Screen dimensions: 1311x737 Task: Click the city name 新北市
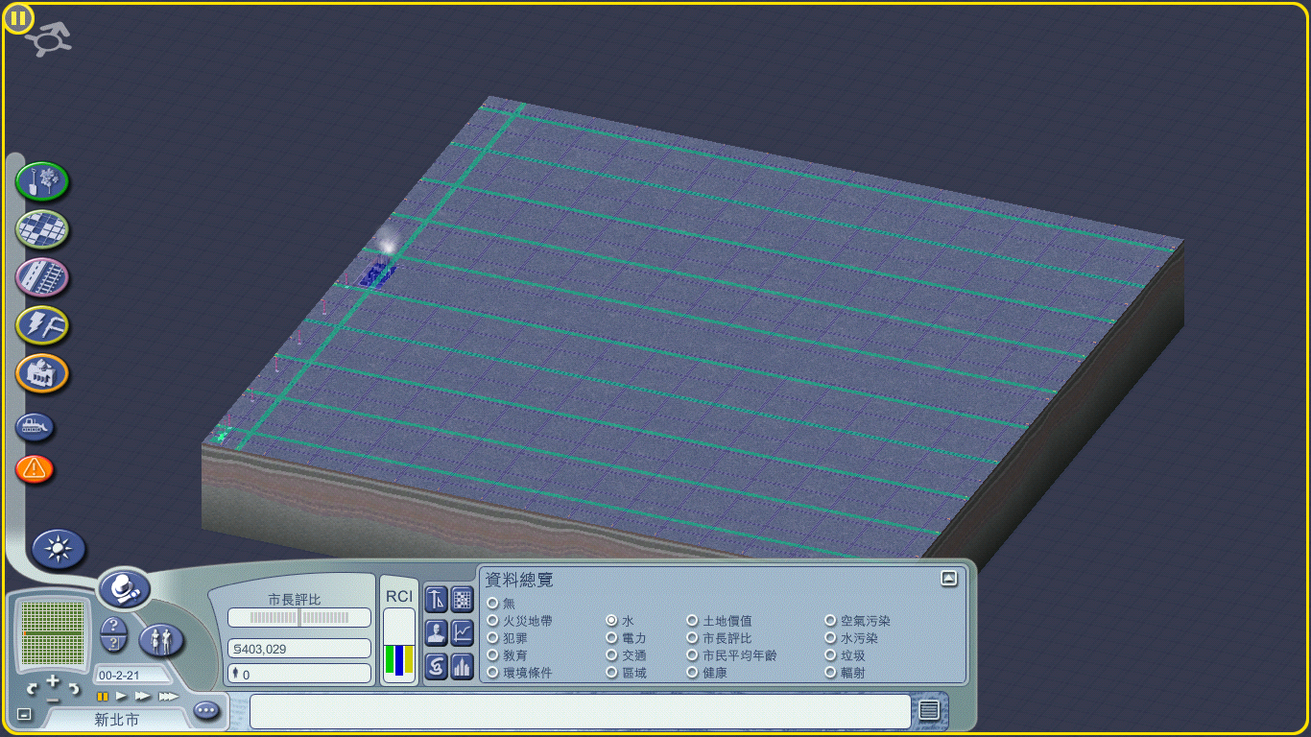coord(116,719)
